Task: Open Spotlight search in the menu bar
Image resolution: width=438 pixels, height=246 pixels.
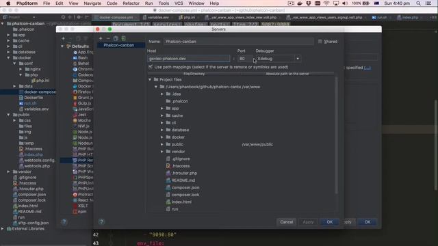Action: [418, 3]
